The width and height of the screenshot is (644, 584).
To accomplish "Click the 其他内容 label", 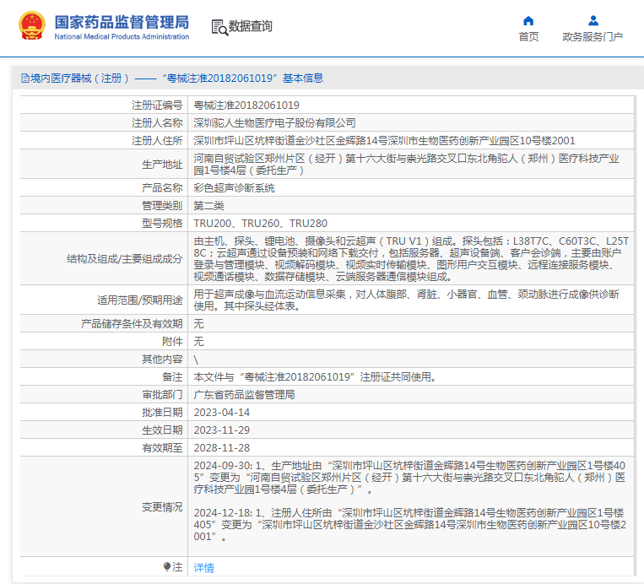I will click(162, 360).
